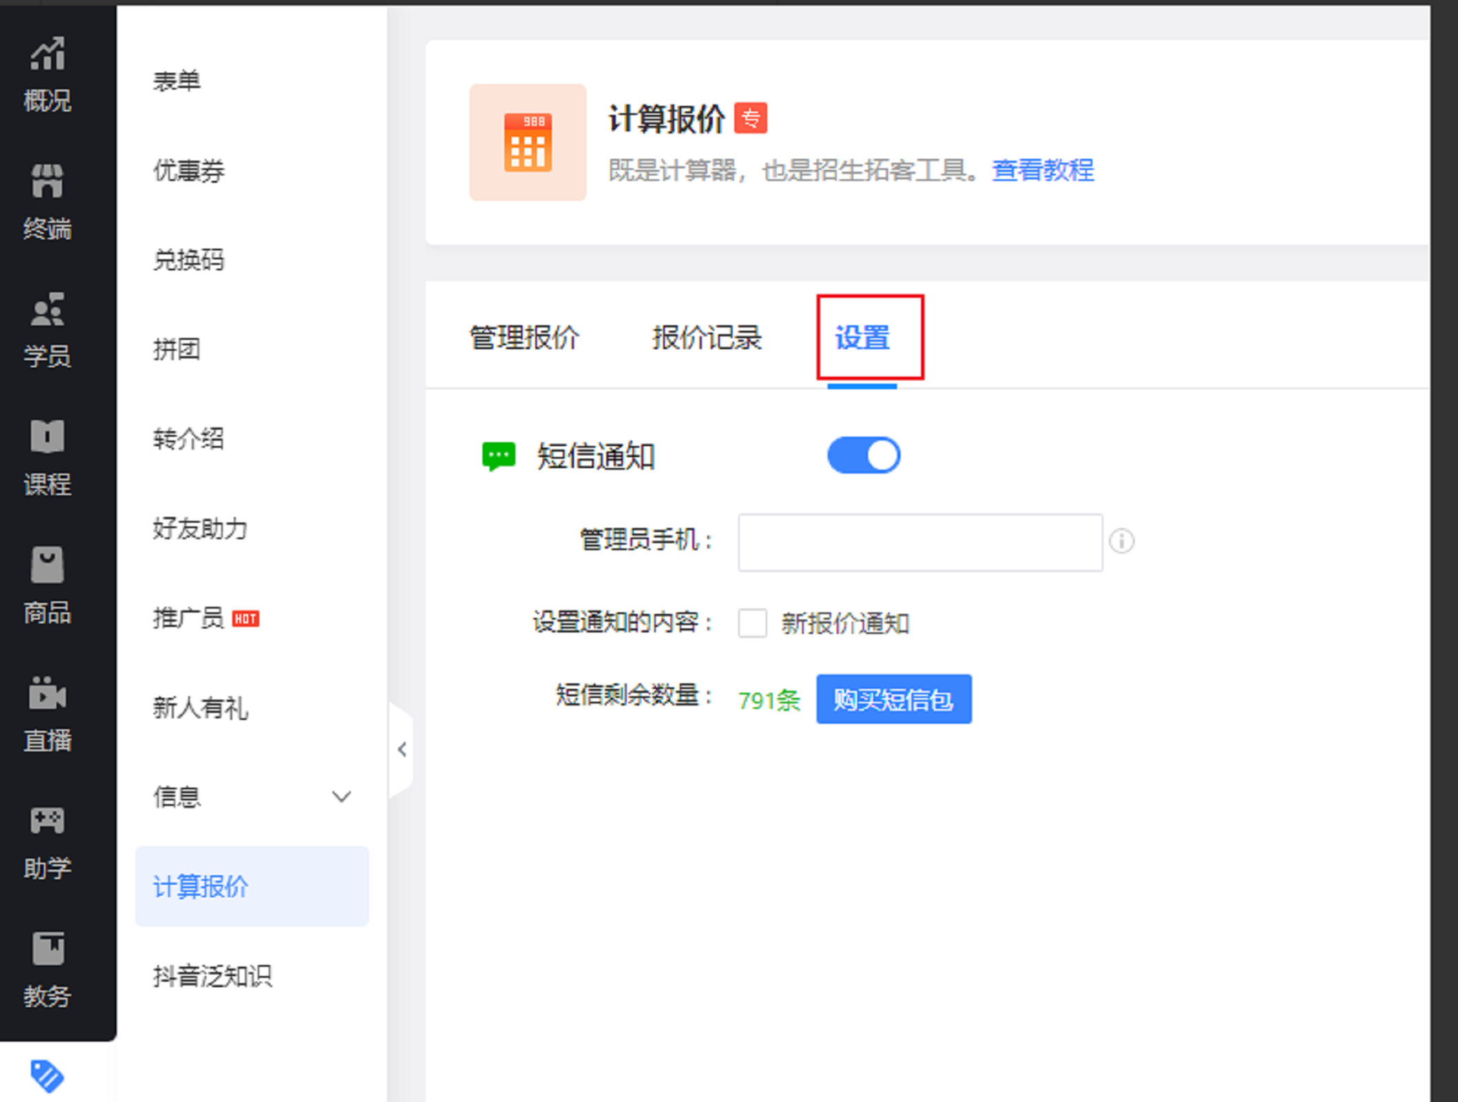Open the 学员 students icon
The image size is (1458, 1102).
47,310
